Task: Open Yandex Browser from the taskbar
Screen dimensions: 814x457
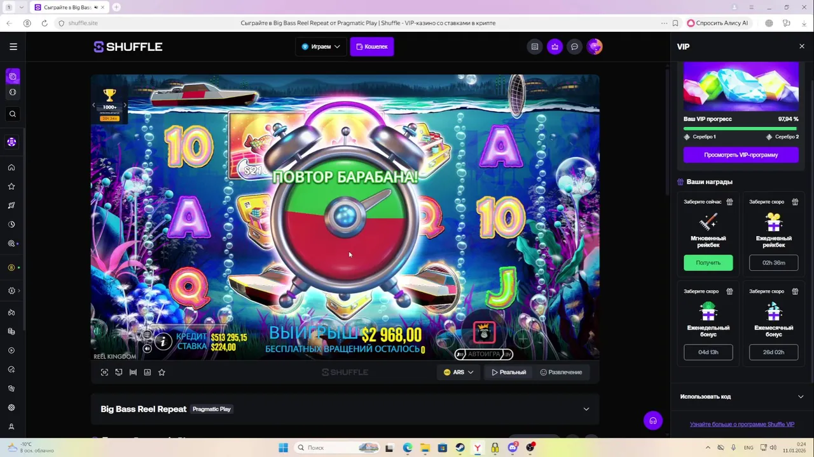Action: 477,447
